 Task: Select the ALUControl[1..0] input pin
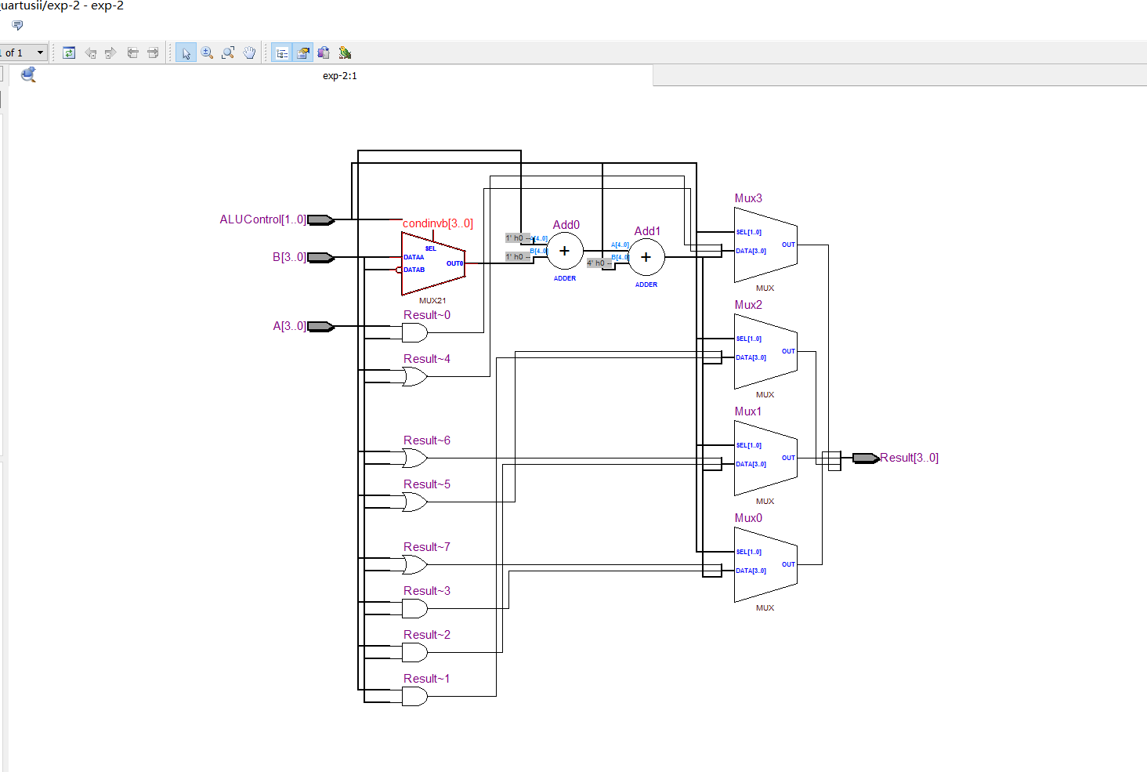(321, 220)
